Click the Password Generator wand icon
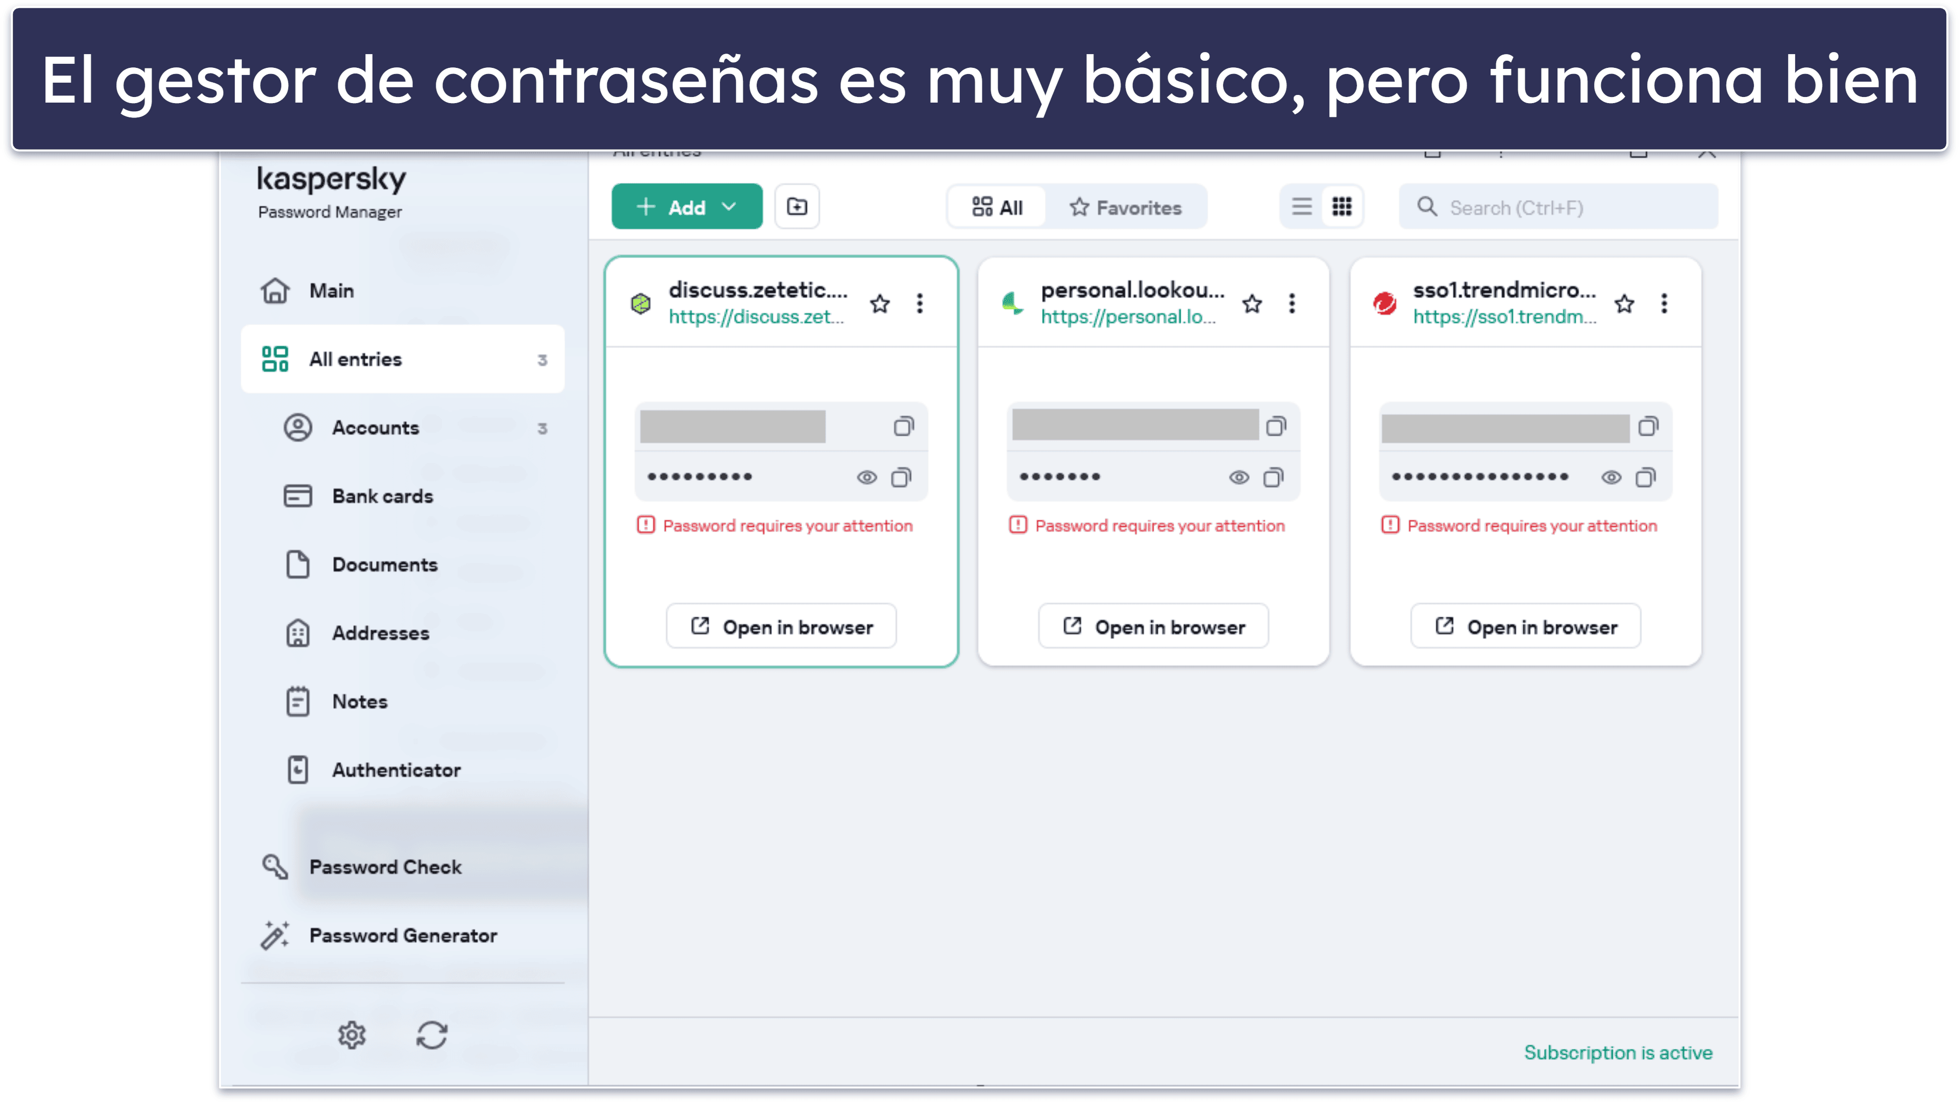 click(275, 936)
